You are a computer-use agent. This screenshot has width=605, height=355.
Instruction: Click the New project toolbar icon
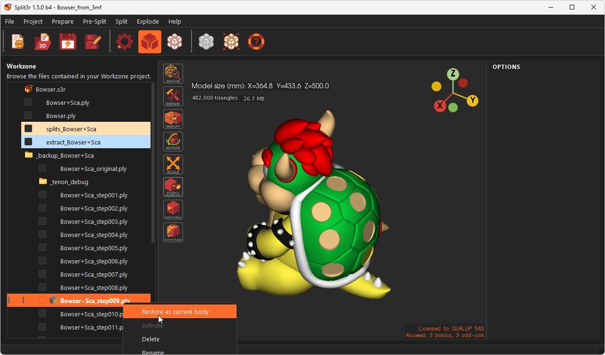pos(18,42)
